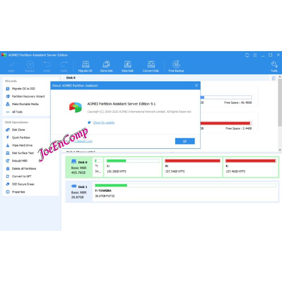Click the Wizards section heading

(11, 81)
